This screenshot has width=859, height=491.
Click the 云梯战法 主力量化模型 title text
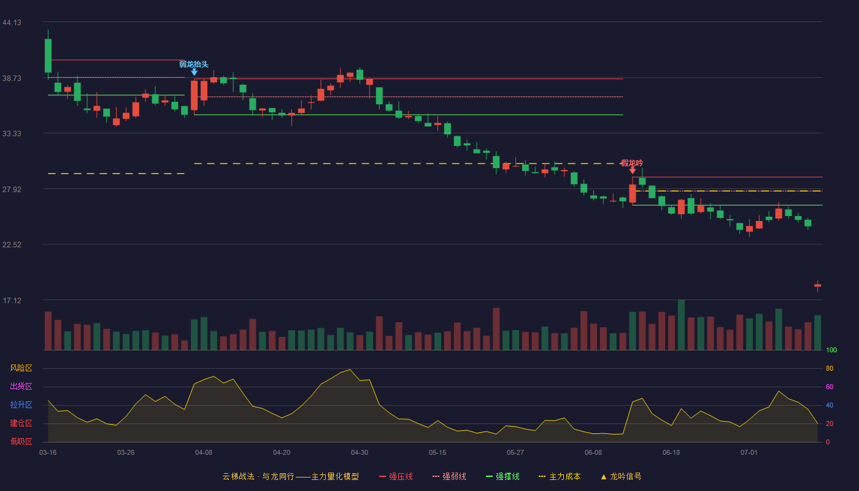coord(291,476)
